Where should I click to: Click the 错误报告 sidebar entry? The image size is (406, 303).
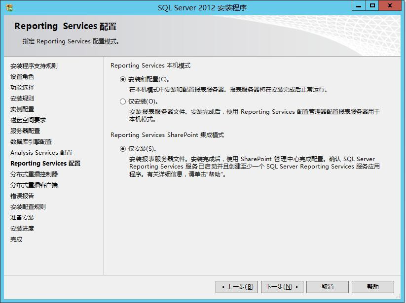(22, 196)
